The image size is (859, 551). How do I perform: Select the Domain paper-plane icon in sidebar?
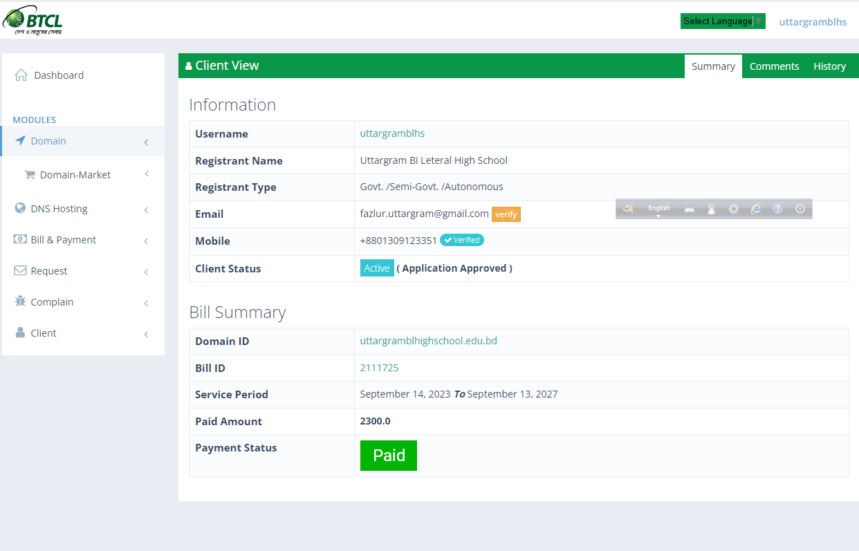click(x=21, y=140)
